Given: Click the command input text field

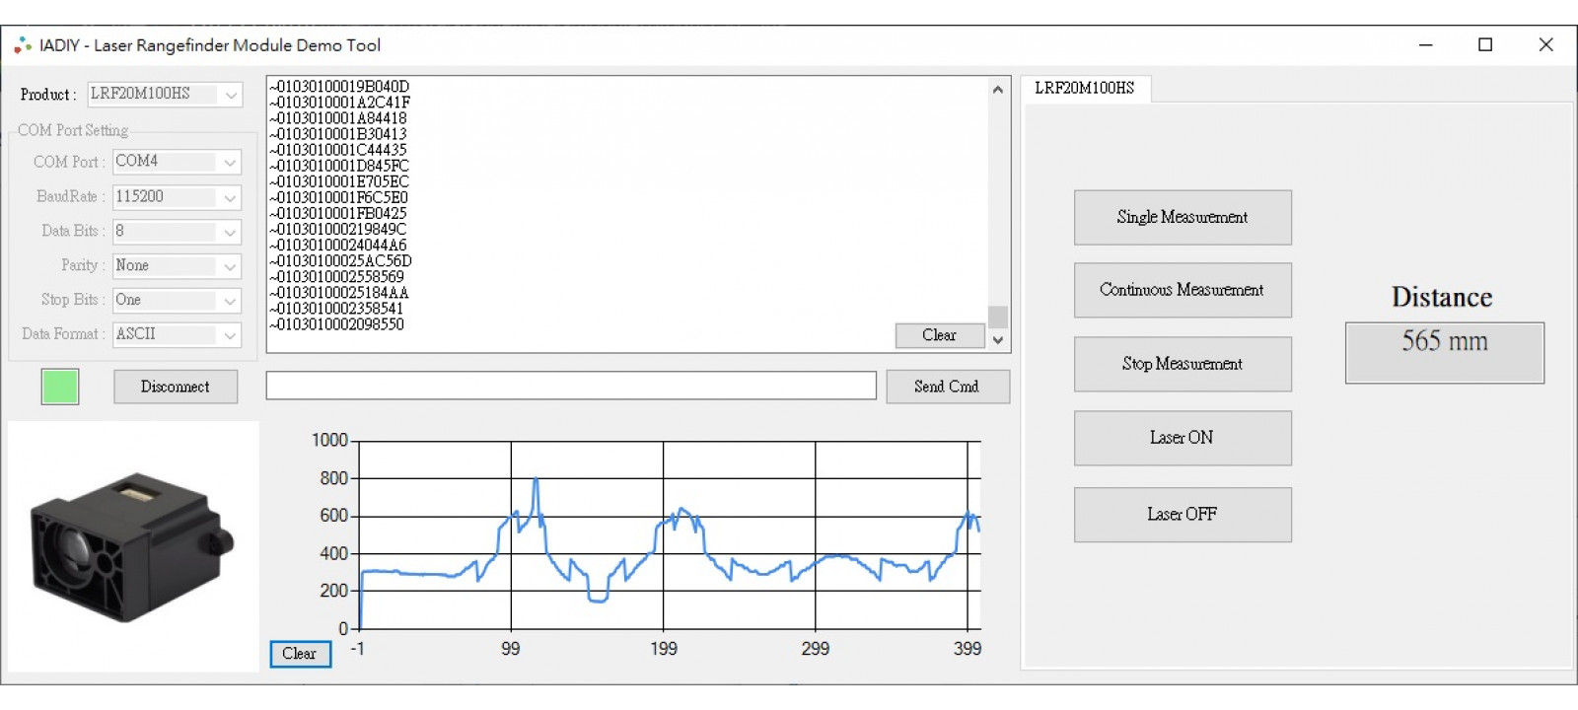Looking at the screenshot, I should 570,386.
